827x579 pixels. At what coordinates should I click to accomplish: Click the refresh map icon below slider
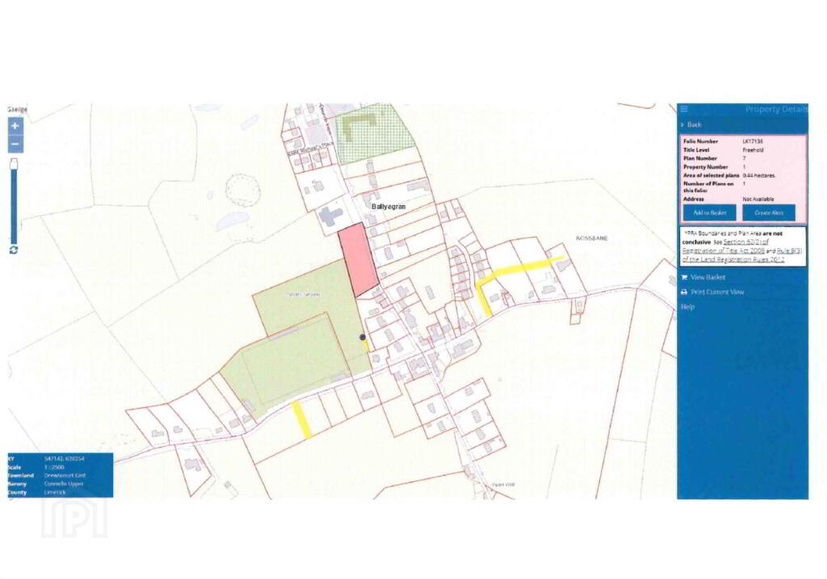14,250
